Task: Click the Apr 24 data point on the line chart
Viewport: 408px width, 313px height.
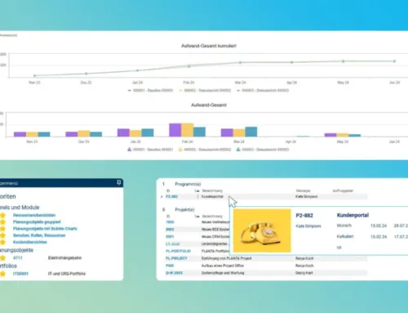Action: point(291,62)
